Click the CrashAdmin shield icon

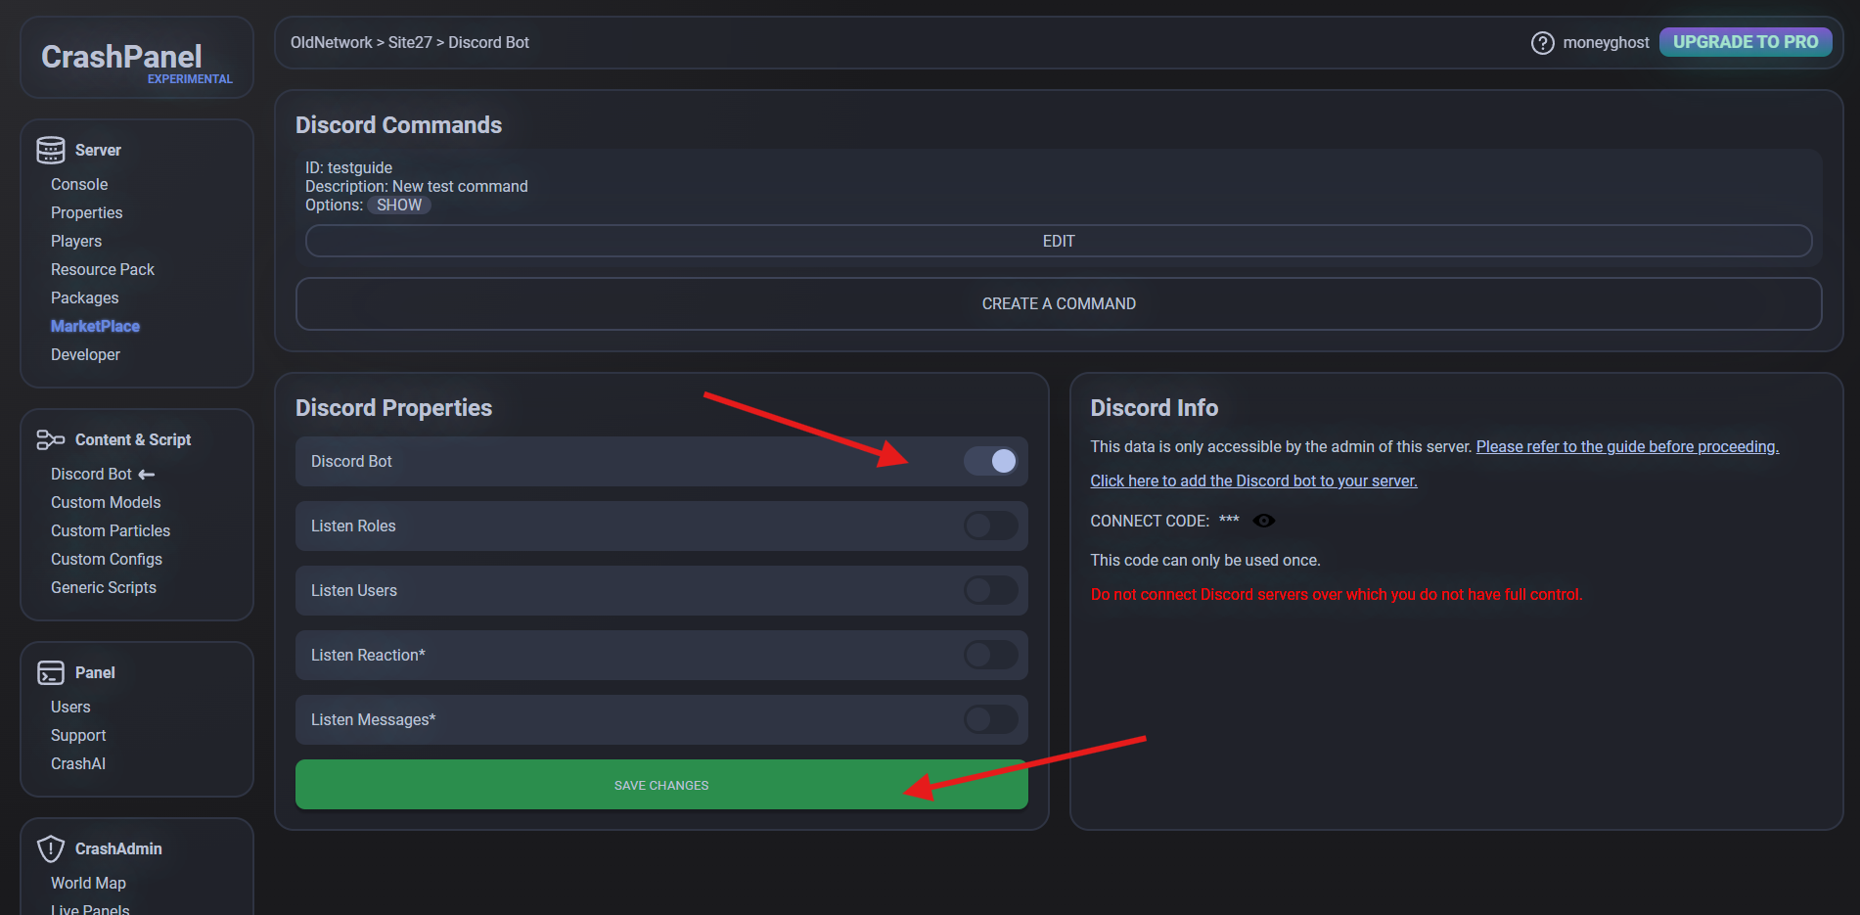(51, 848)
